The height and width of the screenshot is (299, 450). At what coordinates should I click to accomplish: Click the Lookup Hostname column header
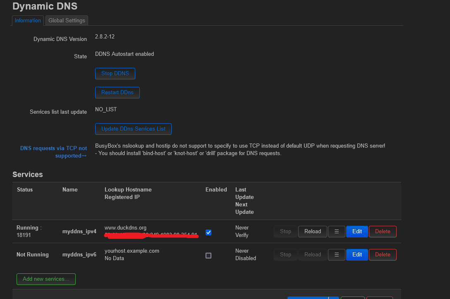128,189
